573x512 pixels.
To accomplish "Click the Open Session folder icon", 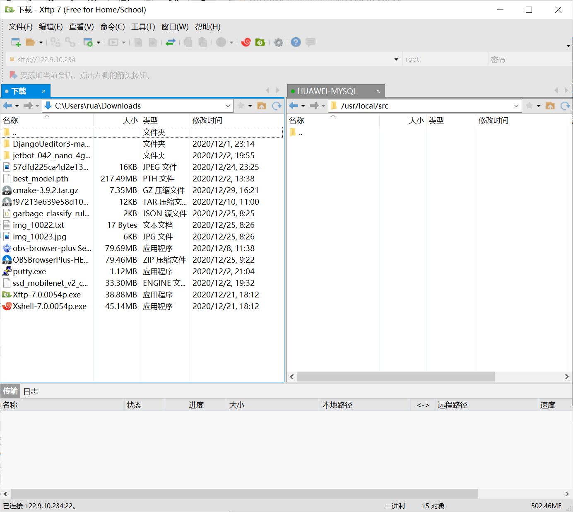I will tap(30, 42).
